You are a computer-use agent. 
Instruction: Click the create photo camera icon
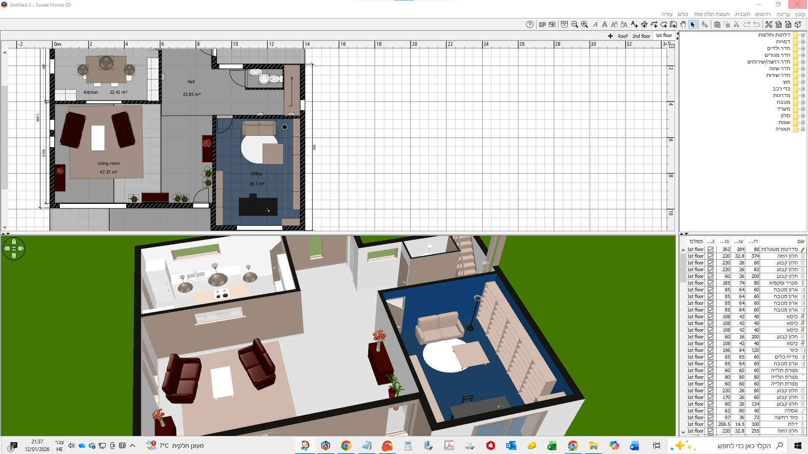(552, 25)
